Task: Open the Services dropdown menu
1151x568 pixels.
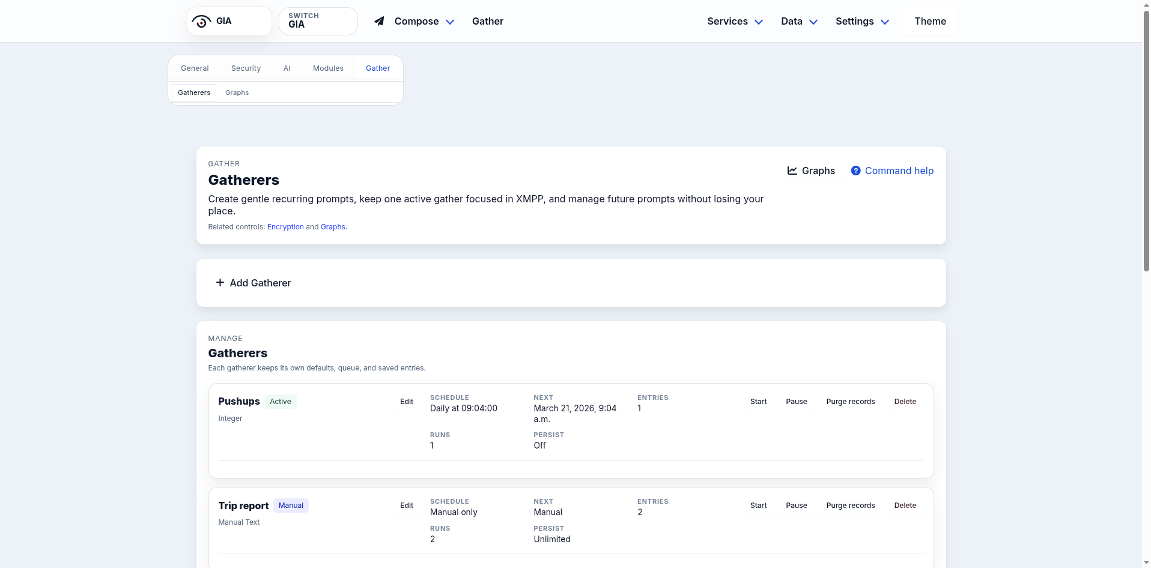Action: 734,22
